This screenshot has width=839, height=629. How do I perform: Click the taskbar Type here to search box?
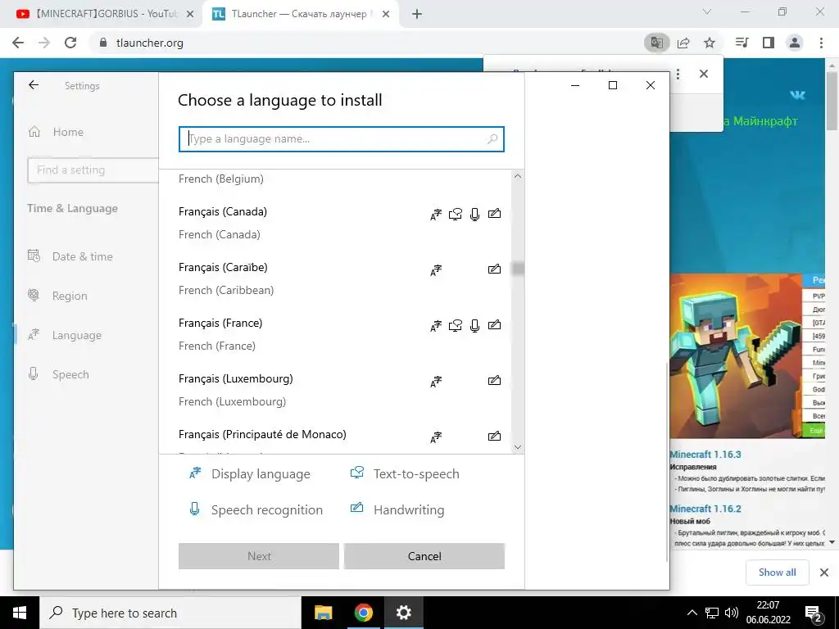(x=170, y=613)
